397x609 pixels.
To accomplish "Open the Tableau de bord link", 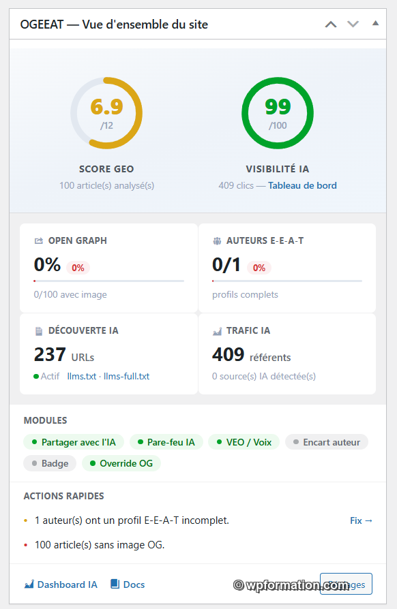I will coord(302,186).
